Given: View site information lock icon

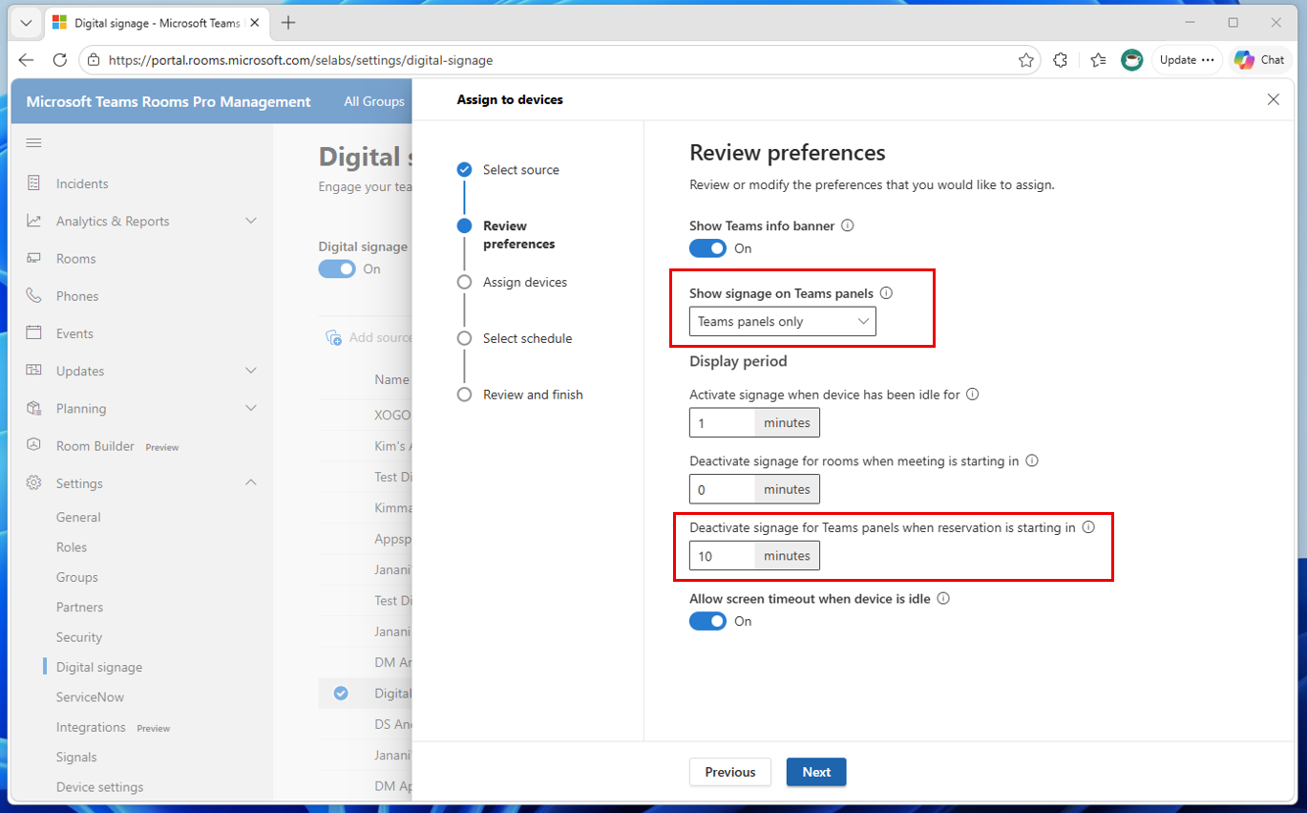Looking at the screenshot, I should pos(93,60).
